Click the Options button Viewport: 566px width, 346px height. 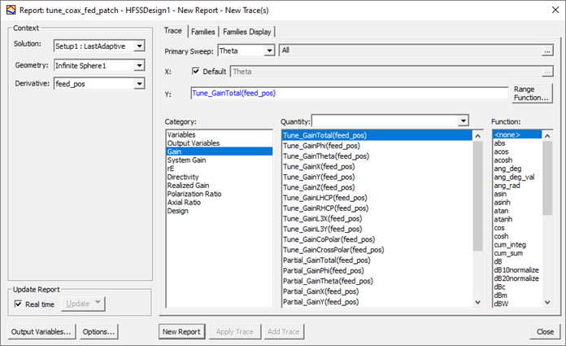(x=98, y=331)
